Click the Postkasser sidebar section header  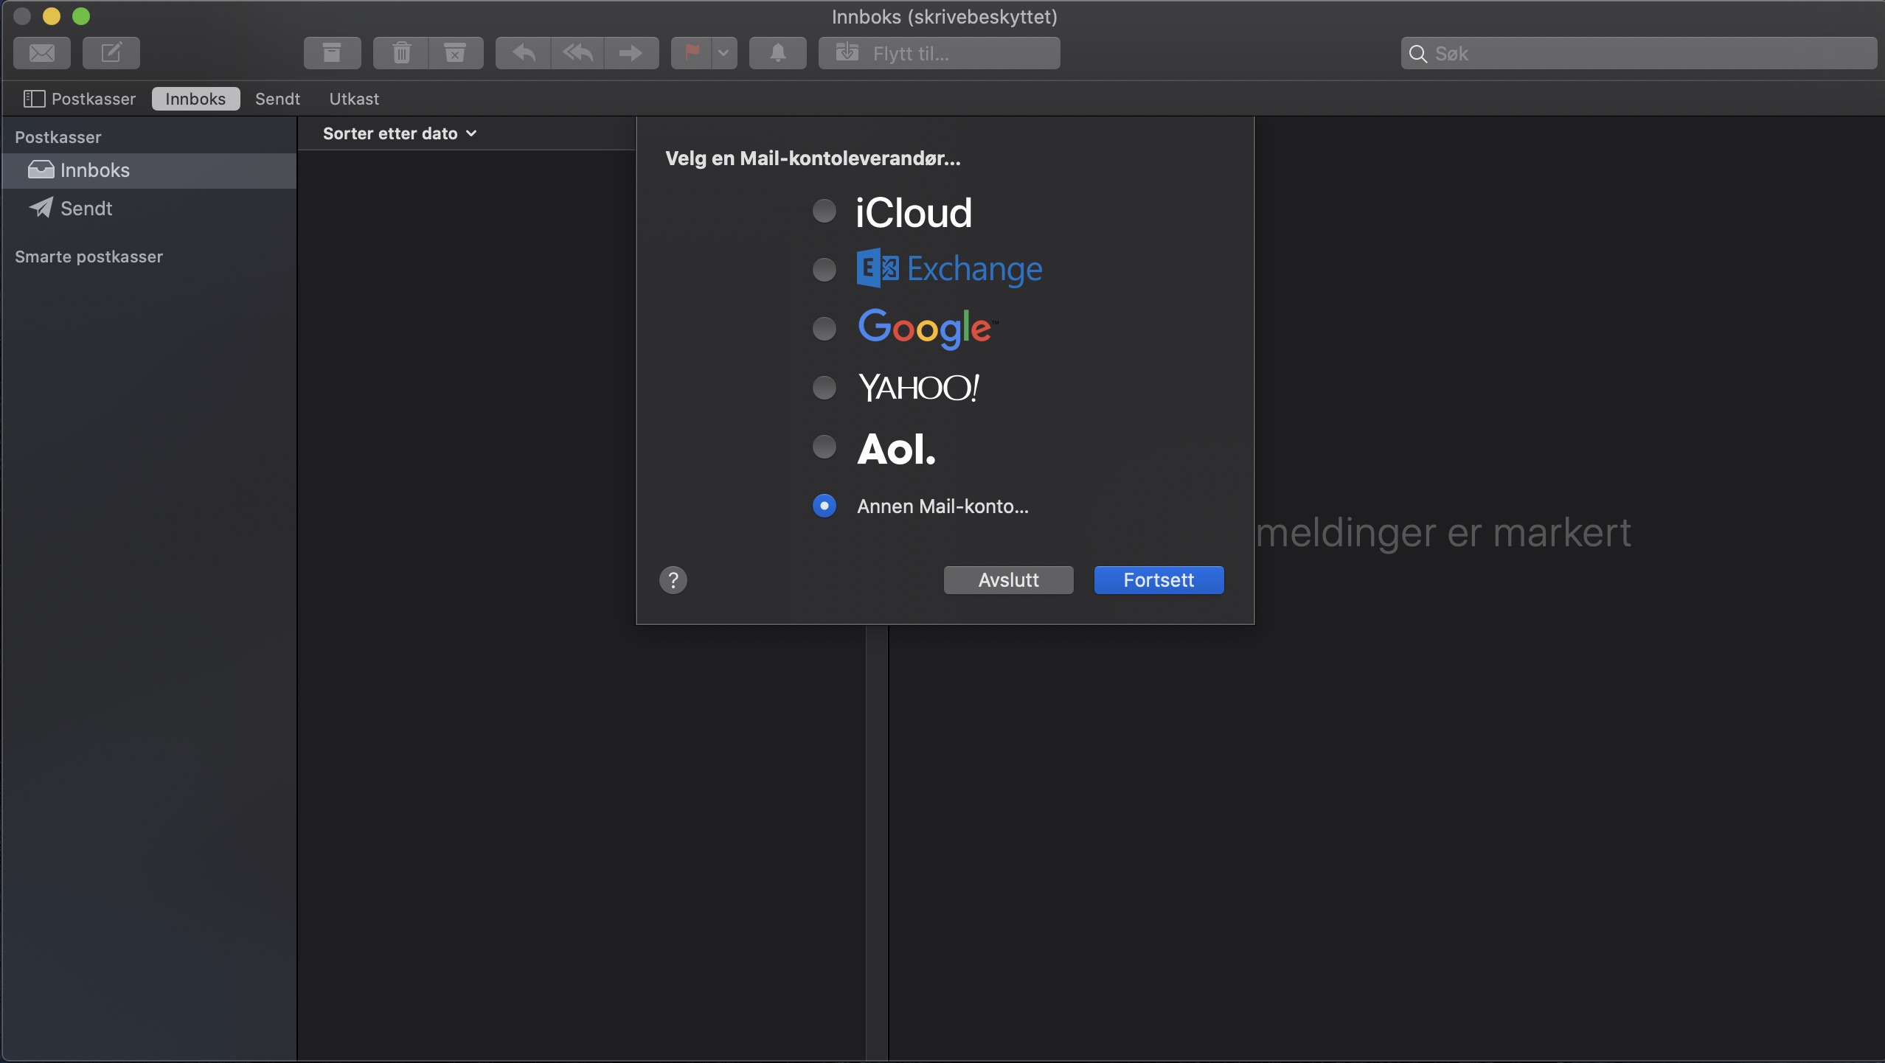coord(58,137)
